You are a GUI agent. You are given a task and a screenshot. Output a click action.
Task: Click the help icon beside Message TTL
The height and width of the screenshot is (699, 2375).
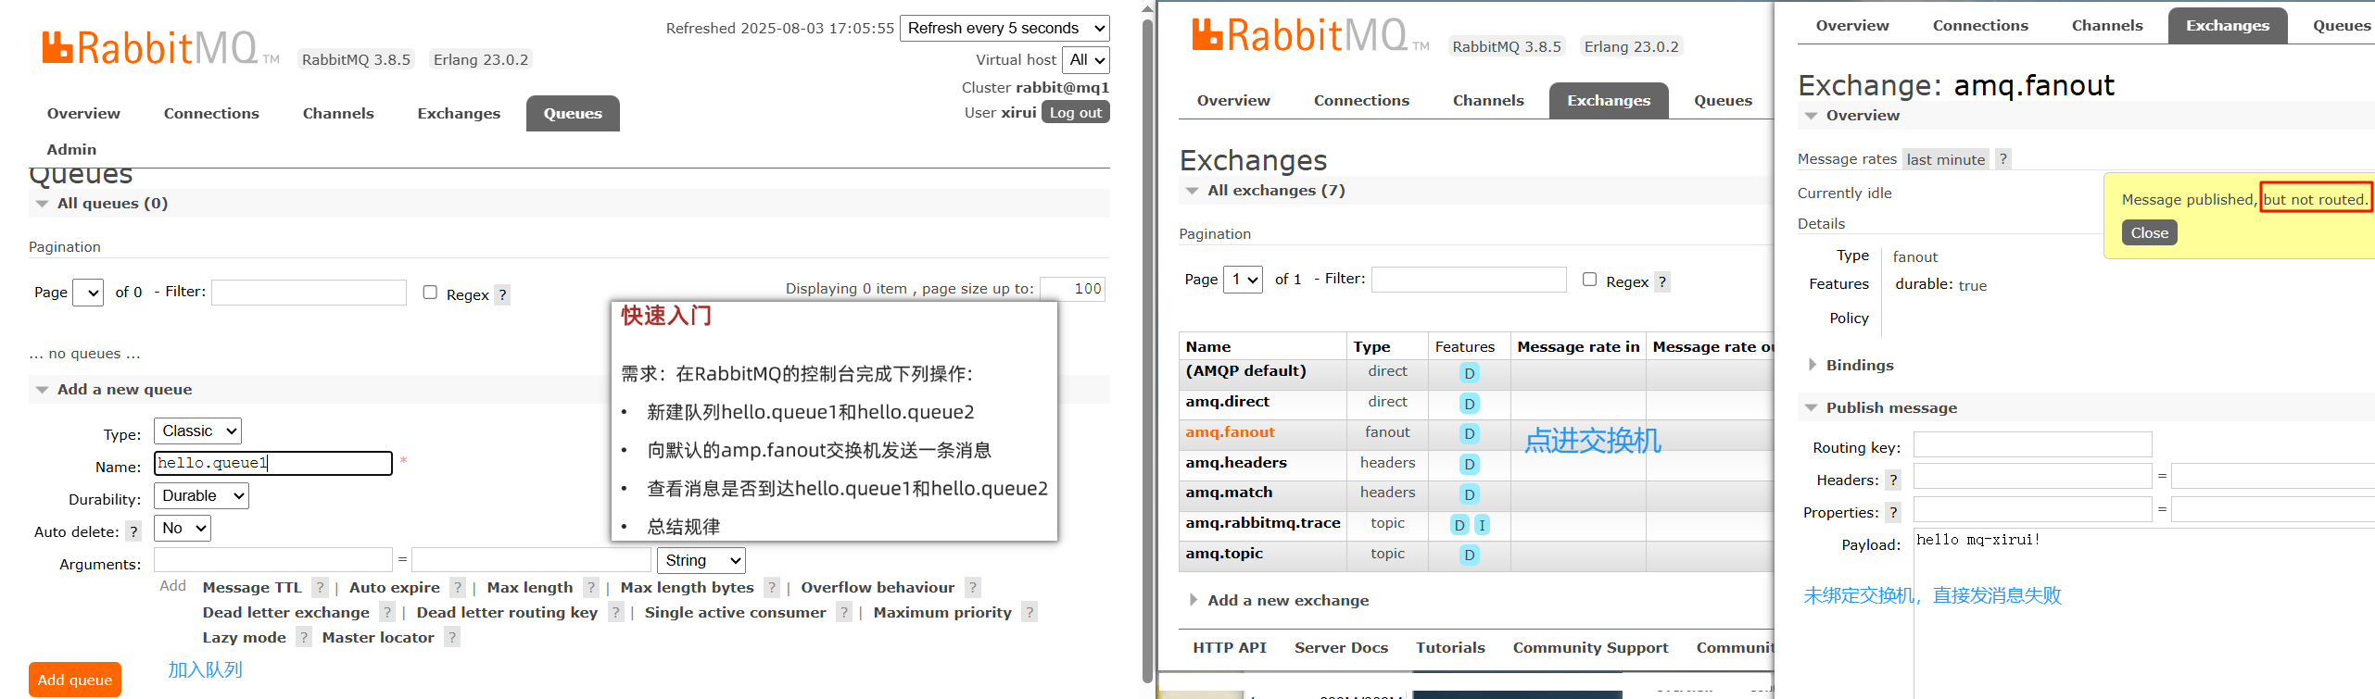[320, 587]
